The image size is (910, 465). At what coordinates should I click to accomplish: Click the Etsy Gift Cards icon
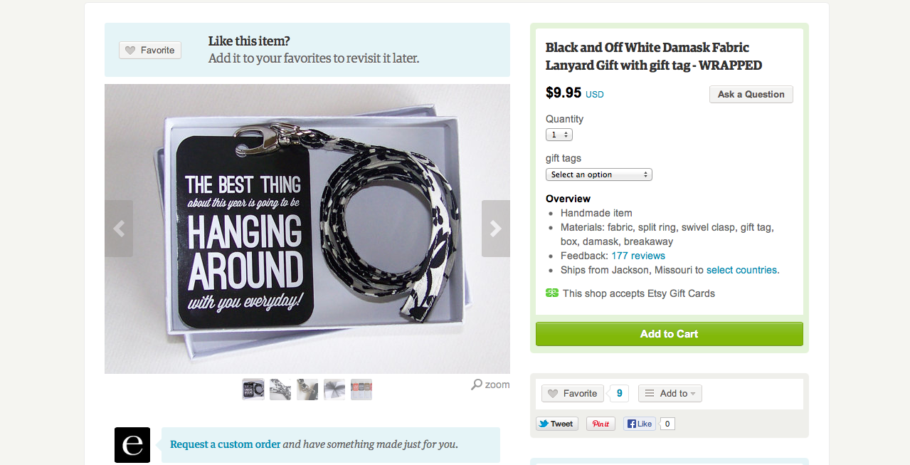click(x=552, y=293)
